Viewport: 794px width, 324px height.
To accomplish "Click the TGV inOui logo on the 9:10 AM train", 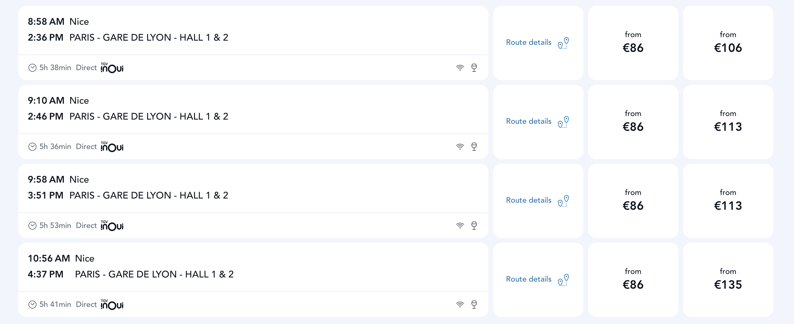I will [x=112, y=147].
